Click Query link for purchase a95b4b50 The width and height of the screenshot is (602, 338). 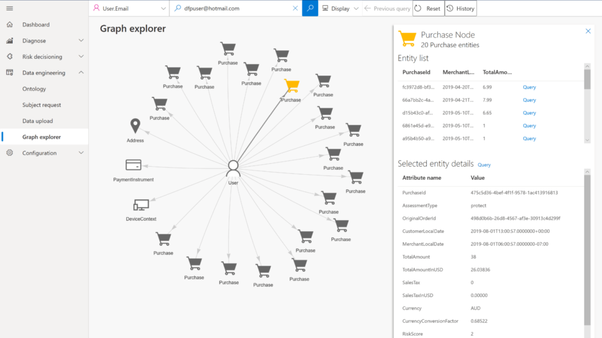pos(529,138)
